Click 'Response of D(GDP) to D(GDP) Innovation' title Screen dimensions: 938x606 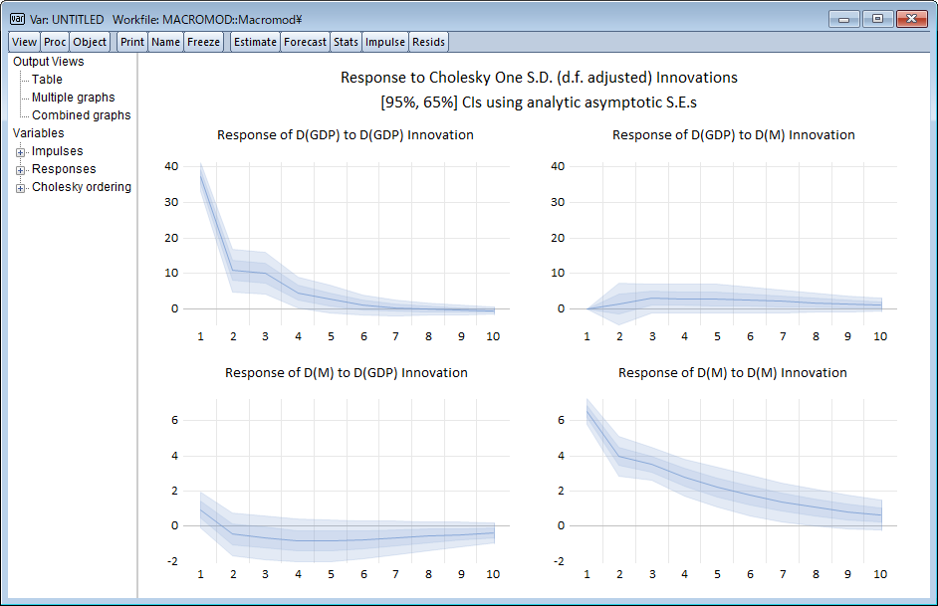[x=346, y=135]
